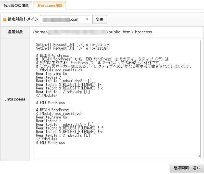Place cursor on the AllowRestApi line
The height and width of the screenshot is (174, 204).
72,48
